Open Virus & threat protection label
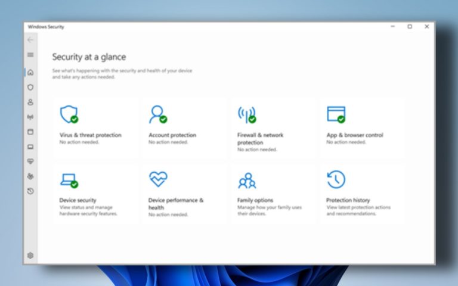The image size is (458, 286). tap(91, 135)
